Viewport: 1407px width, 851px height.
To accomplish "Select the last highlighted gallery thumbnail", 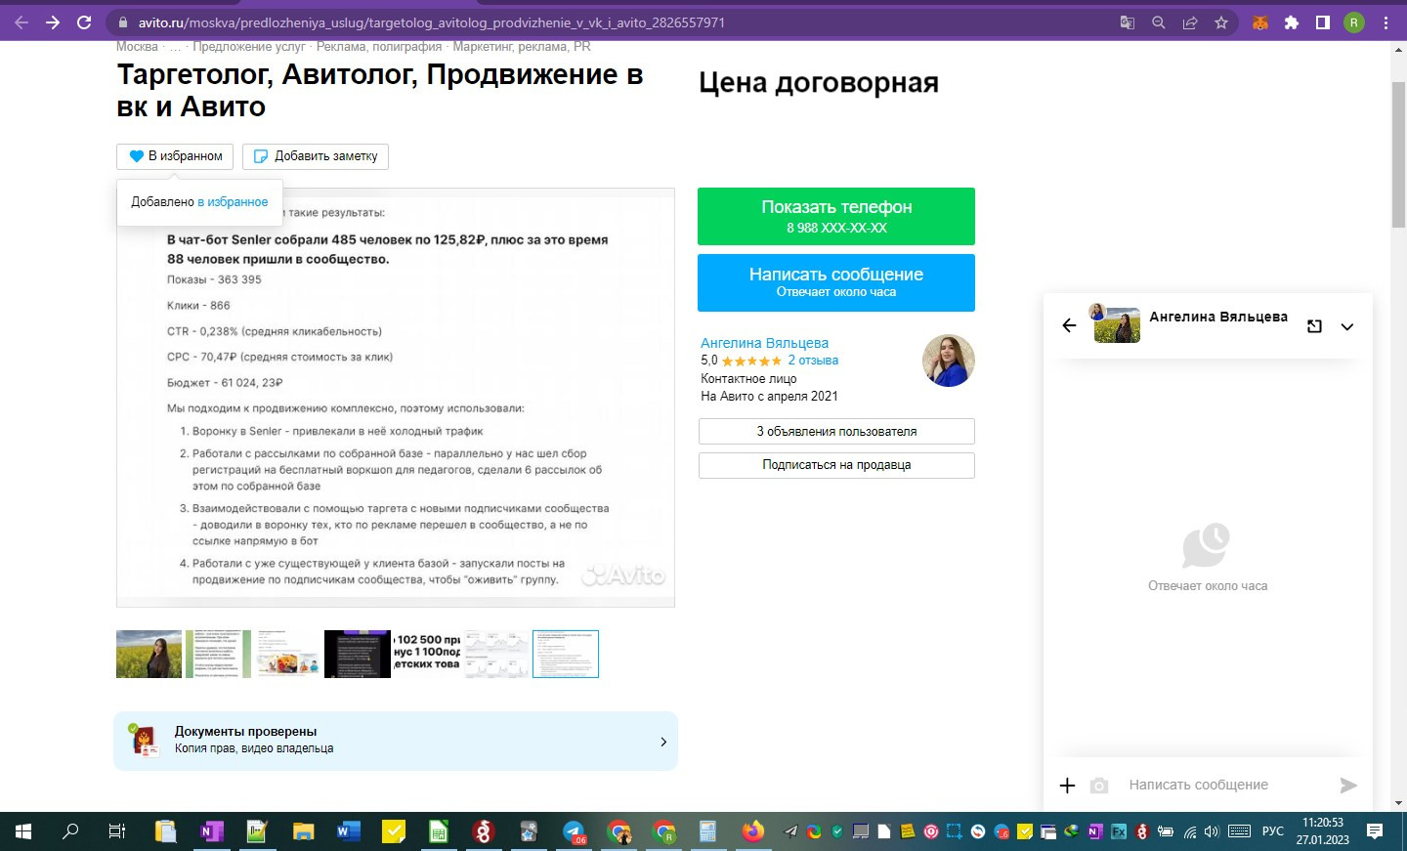I will 566,655.
